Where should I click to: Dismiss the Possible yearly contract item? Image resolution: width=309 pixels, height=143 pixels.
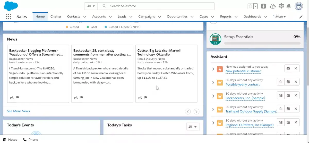(296, 82)
